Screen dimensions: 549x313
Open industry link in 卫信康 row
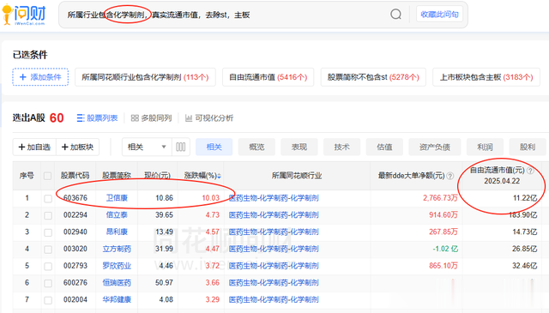(x=274, y=198)
